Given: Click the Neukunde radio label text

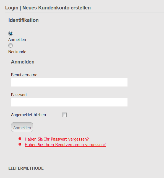Looking at the screenshot, I should pyautogui.click(x=17, y=52).
